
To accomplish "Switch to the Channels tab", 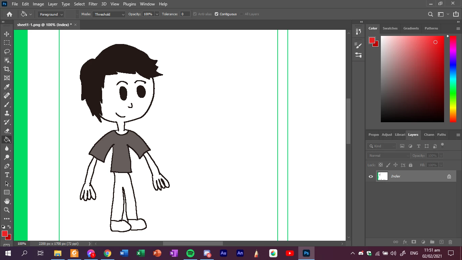I will pos(429,135).
